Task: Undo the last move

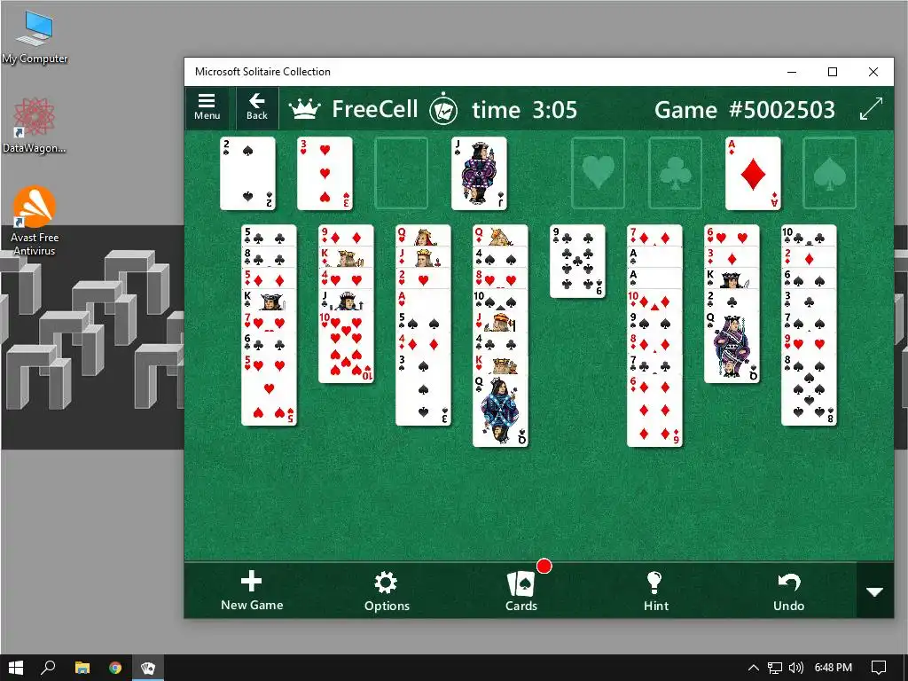Action: tap(788, 591)
